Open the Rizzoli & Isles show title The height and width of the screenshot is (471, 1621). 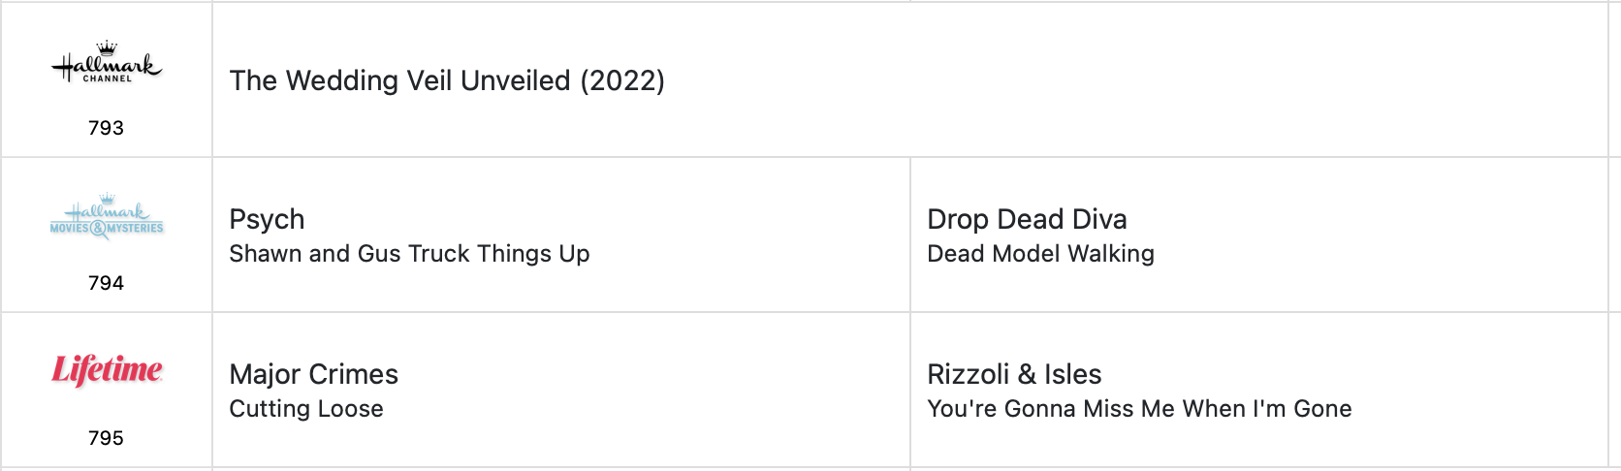click(1014, 374)
